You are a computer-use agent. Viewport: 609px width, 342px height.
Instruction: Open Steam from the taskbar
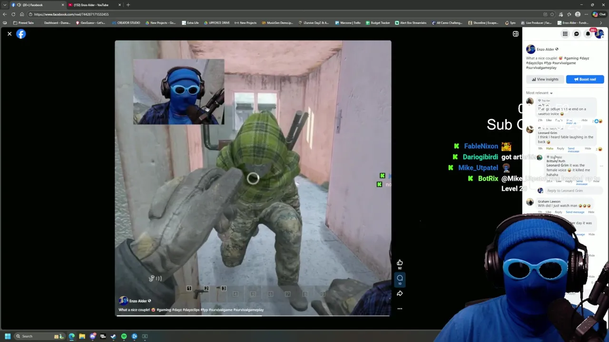[x=113, y=336]
